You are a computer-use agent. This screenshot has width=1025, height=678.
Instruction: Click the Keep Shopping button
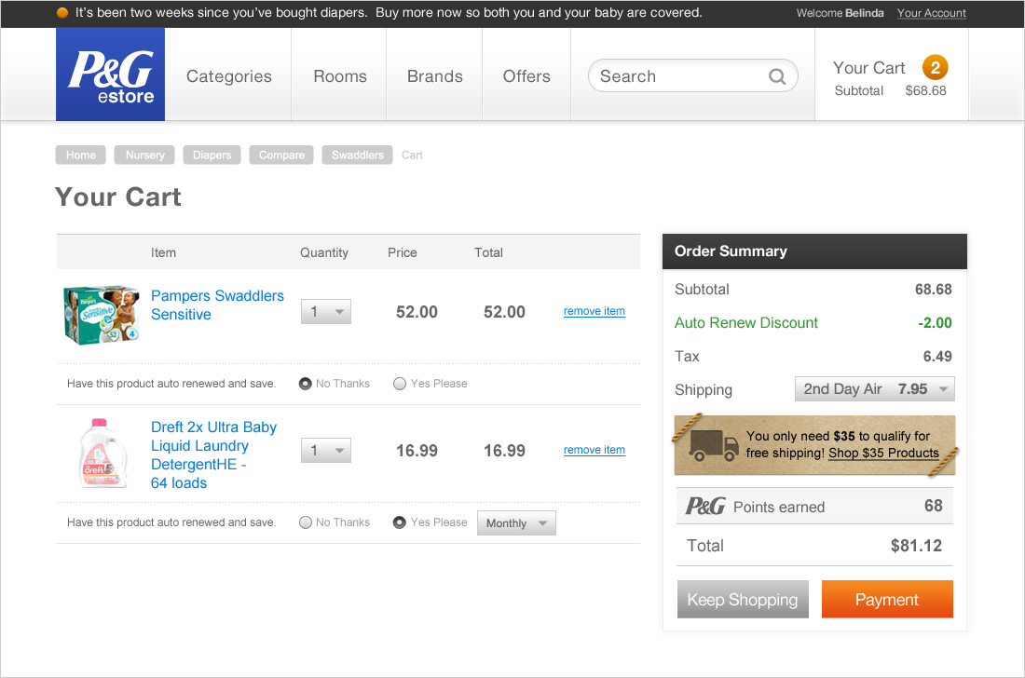743,600
